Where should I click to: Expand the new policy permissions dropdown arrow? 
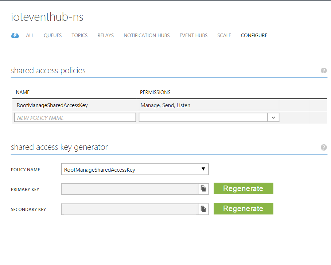[273, 118]
